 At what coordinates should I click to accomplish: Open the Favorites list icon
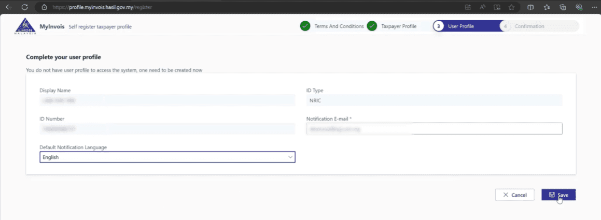pyautogui.click(x=547, y=7)
